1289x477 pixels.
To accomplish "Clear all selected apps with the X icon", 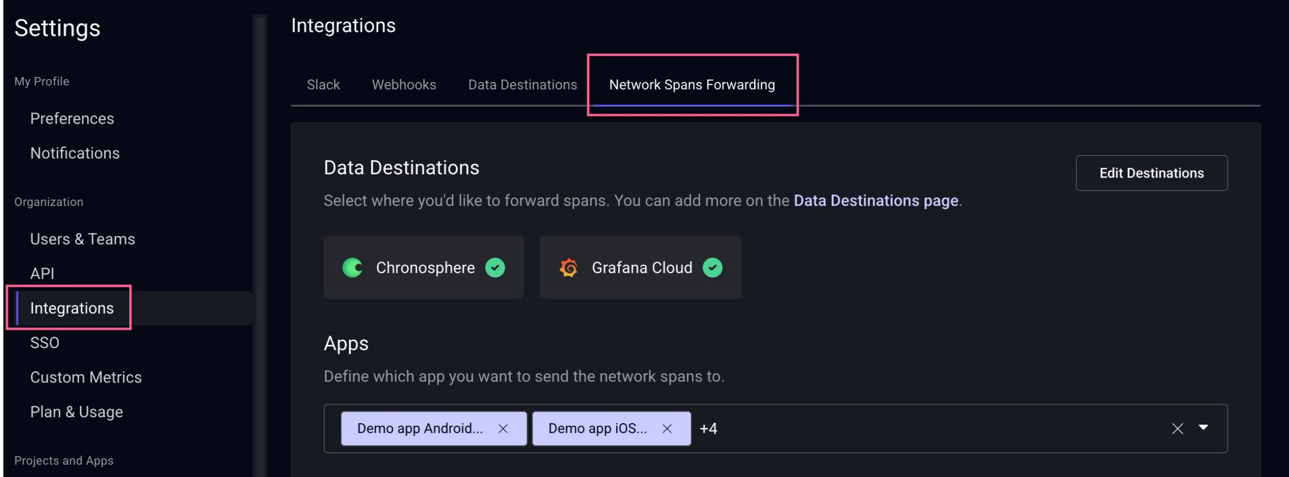I will pyautogui.click(x=1178, y=429).
